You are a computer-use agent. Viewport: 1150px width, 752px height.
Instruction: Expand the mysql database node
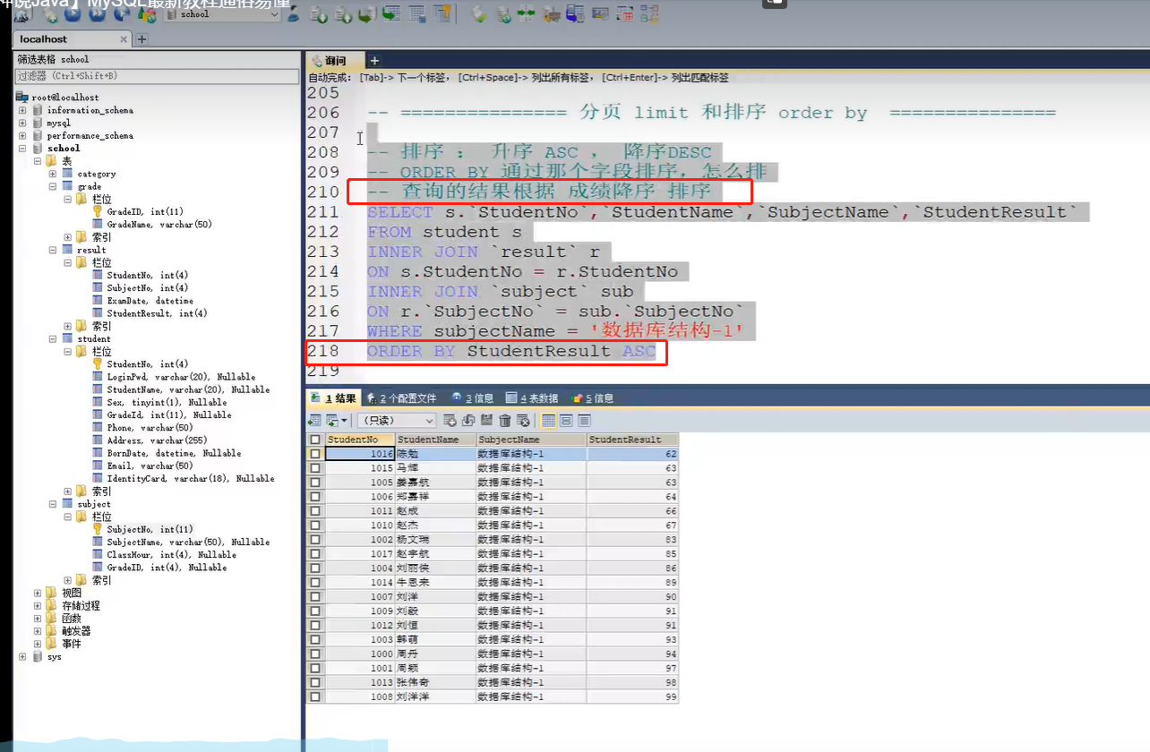pyautogui.click(x=22, y=123)
